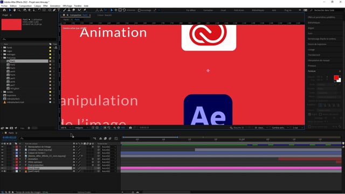Image resolution: width=345 pixels, height=194 pixels.
Task: Select the Pen tool
Action: click(x=54, y=10)
